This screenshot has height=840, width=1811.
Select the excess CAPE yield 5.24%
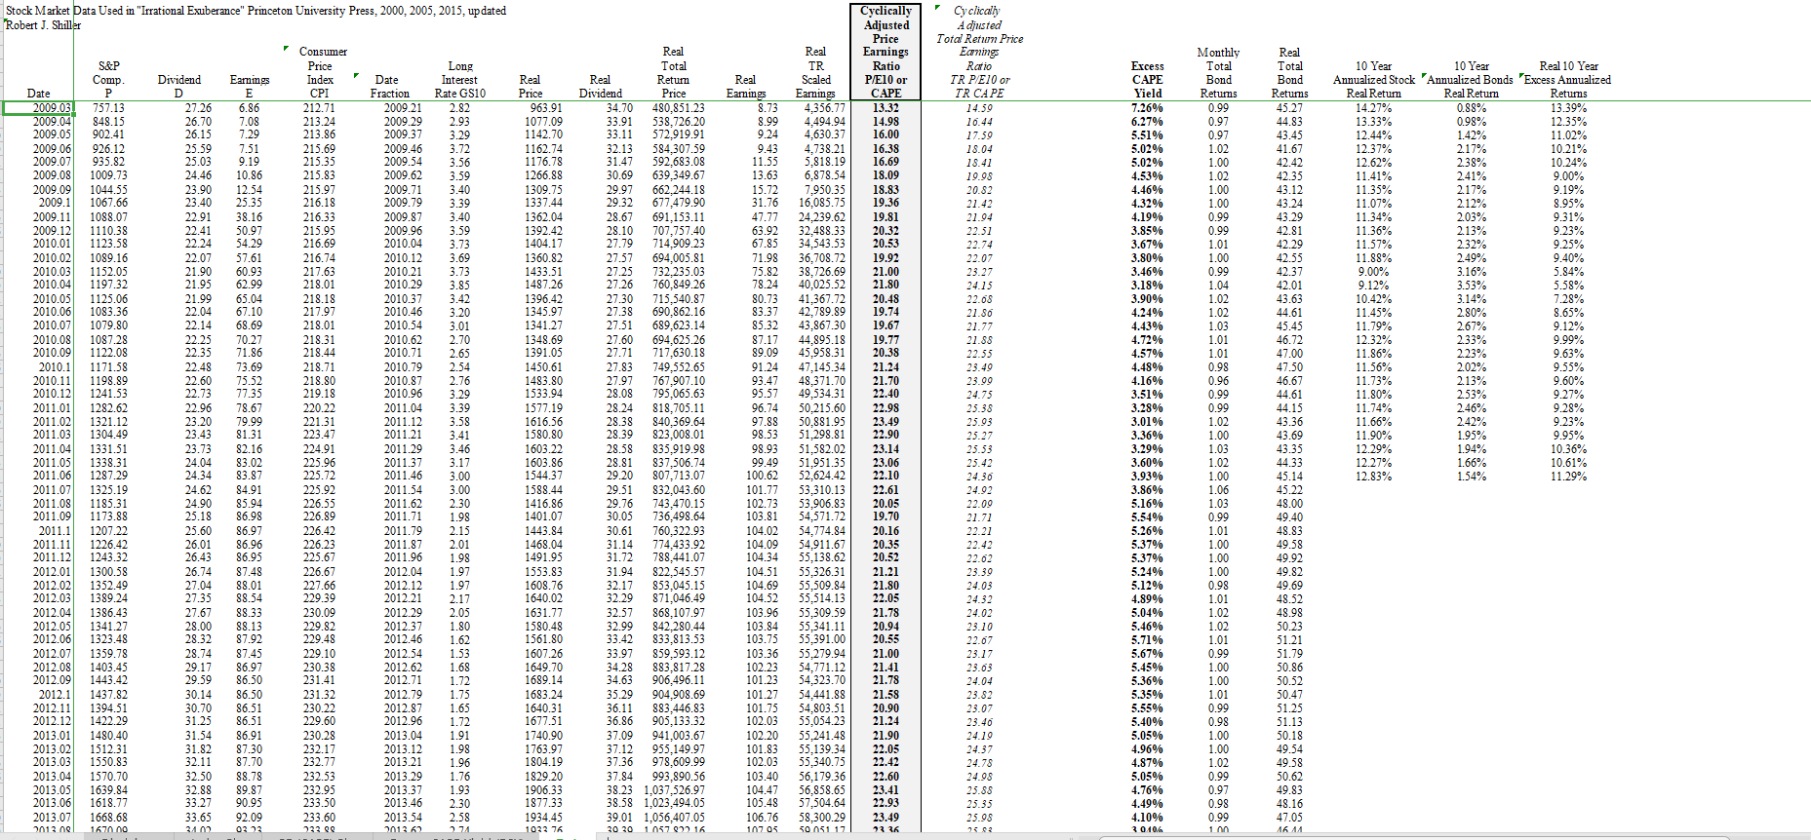pos(1147,571)
